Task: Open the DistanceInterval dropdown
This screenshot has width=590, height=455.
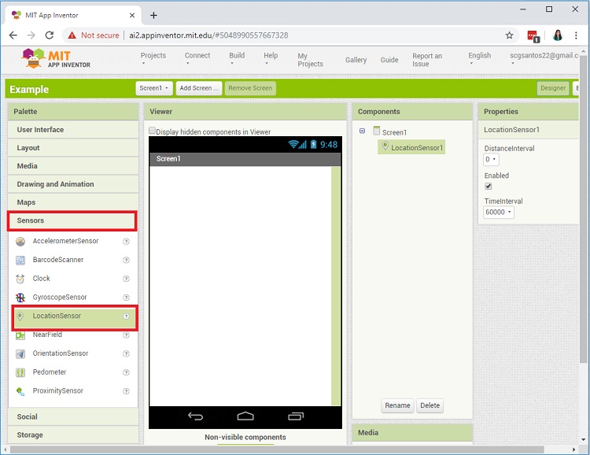Action: tap(491, 159)
